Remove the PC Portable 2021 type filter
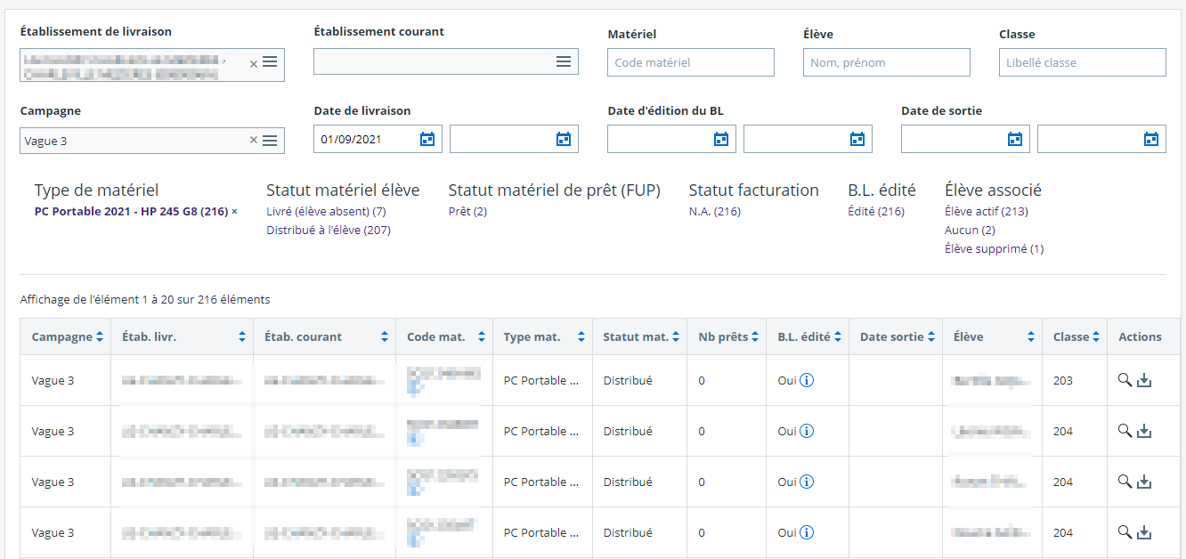 pyautogui.click(x=234, y=212)
